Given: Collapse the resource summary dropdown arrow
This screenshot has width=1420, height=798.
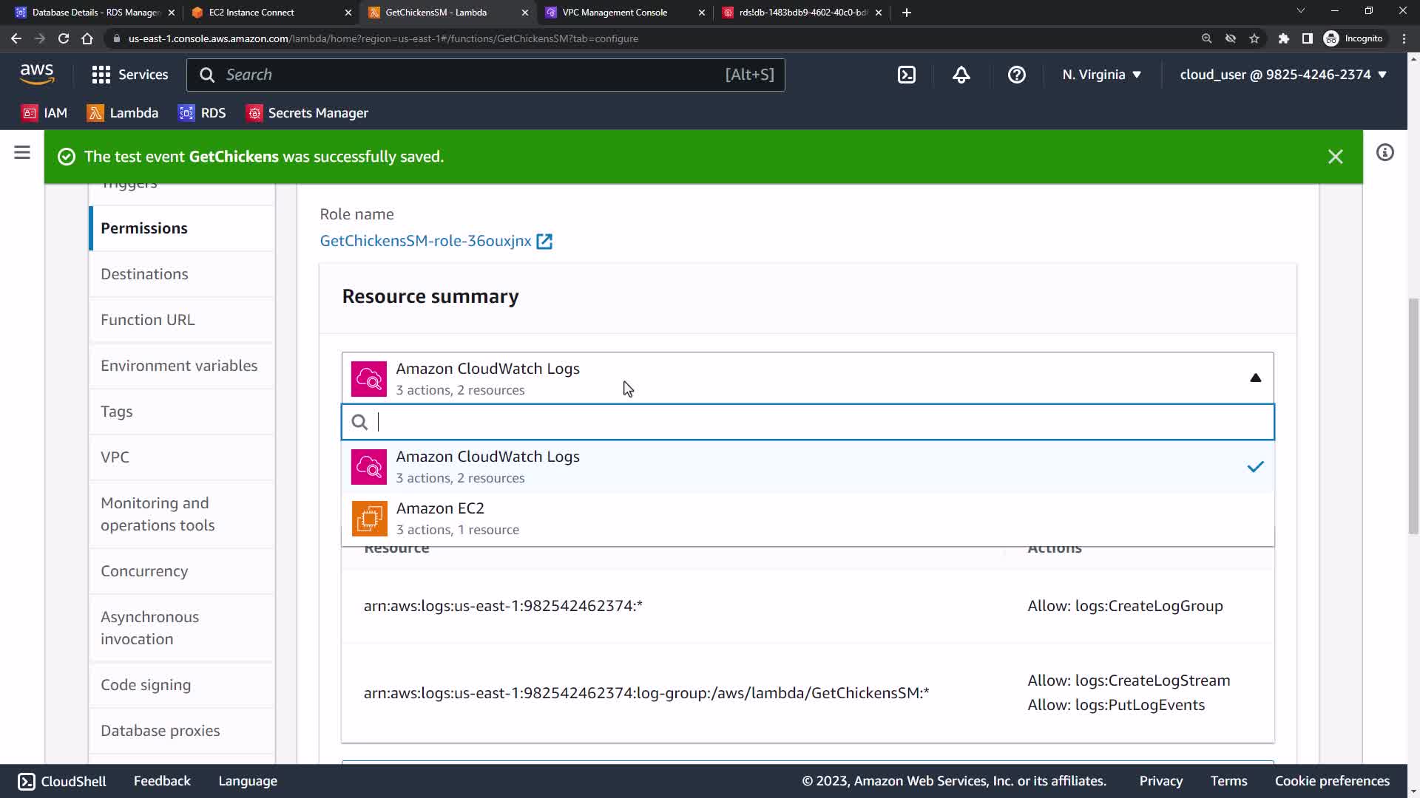Looking at the screenshot, I should [x=1255, y=378].
